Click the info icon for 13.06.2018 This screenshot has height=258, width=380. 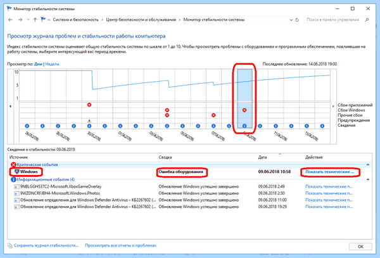pos(307,126)
